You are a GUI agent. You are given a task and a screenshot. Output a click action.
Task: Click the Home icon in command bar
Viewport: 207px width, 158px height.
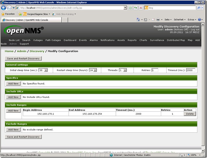[x=139, y=20]
